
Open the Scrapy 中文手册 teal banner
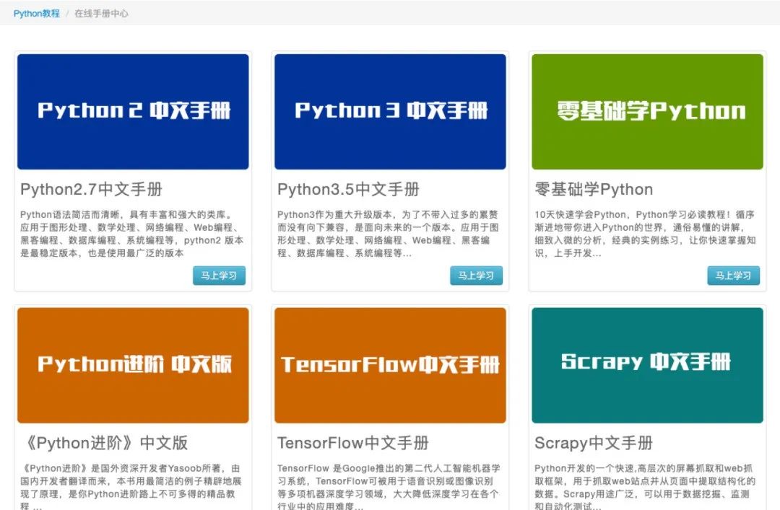pos(647,365)
